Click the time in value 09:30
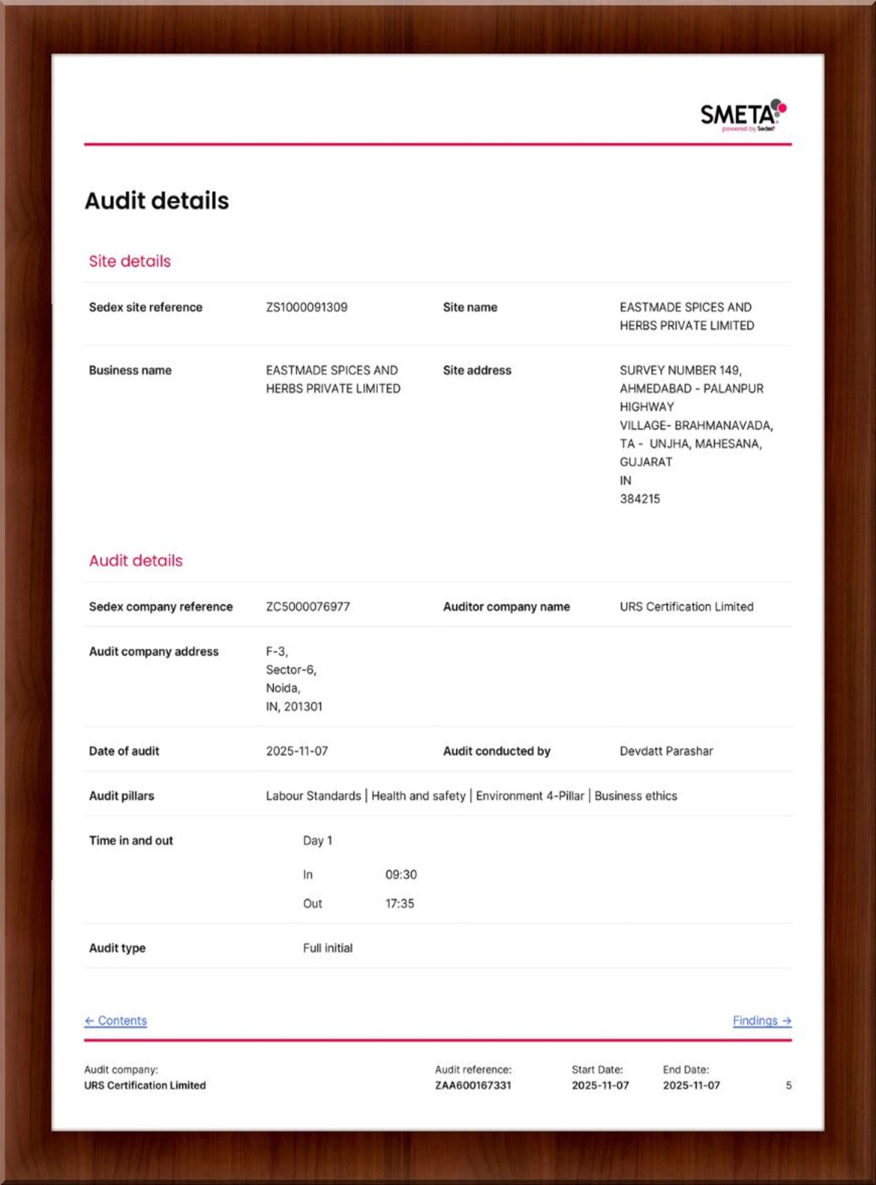The image size is (876, 1185). pos(401,874)
